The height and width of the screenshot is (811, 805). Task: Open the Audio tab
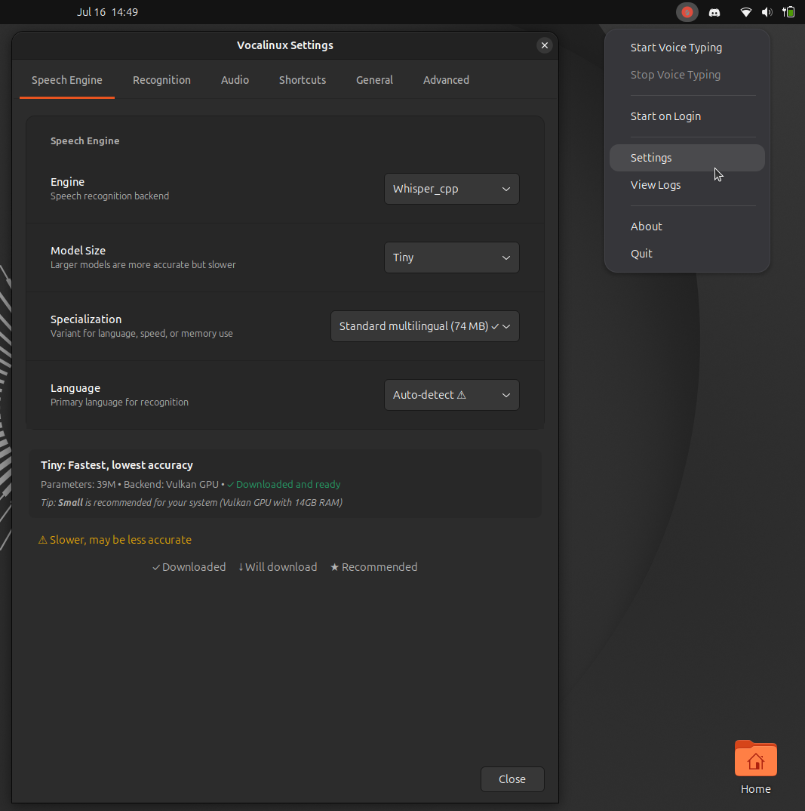pyautogui.click(x=235, y=80)
